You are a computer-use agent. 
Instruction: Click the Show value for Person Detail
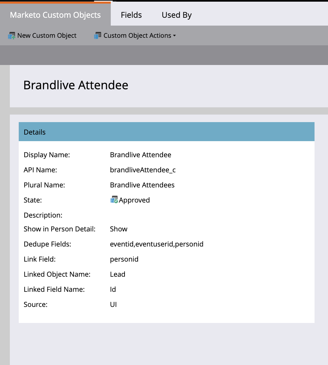[119, 229]
